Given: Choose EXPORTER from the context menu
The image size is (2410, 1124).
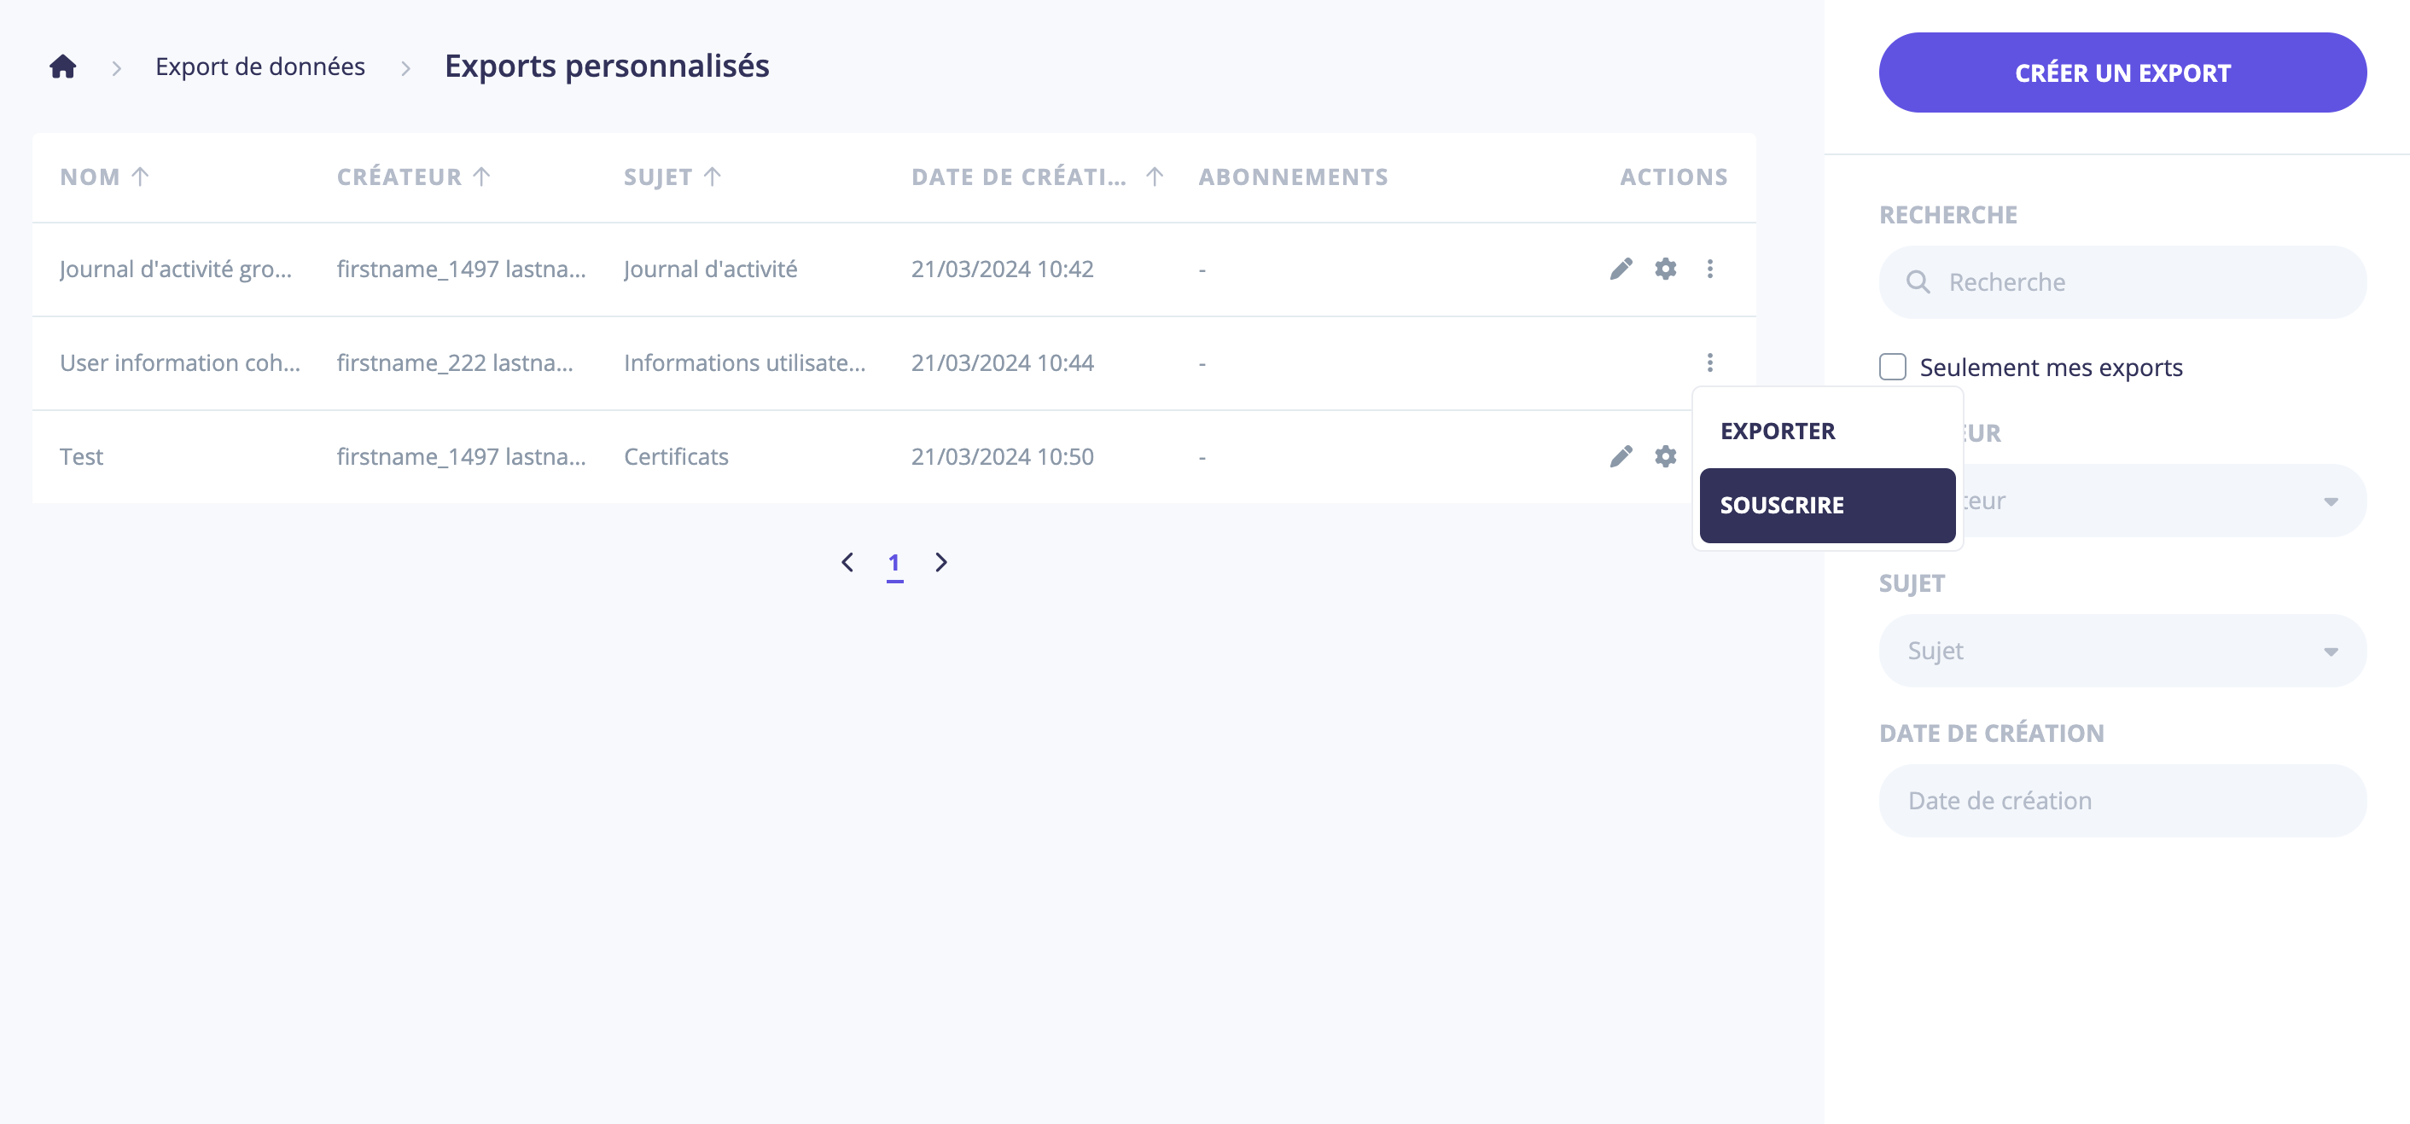Looking at the screenshot, I should click(x=1777, y=431).
